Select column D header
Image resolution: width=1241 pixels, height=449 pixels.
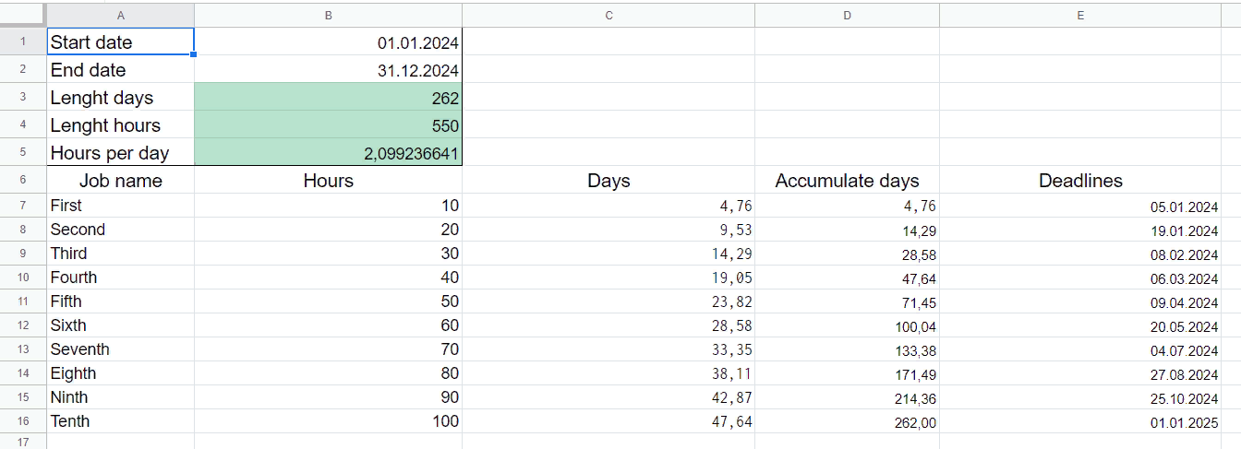coord(847,15)
